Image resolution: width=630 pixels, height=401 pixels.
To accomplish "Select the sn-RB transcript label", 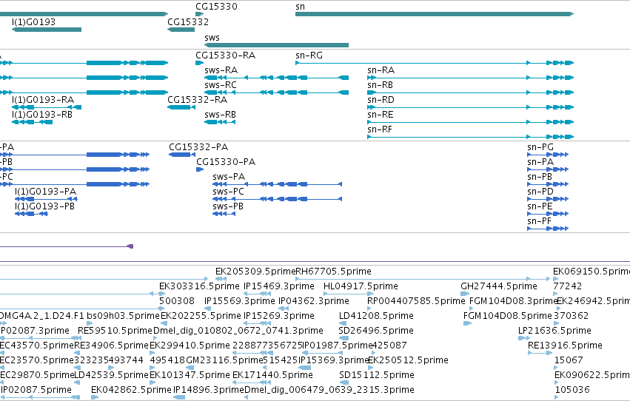I will (x=380, y=85).
